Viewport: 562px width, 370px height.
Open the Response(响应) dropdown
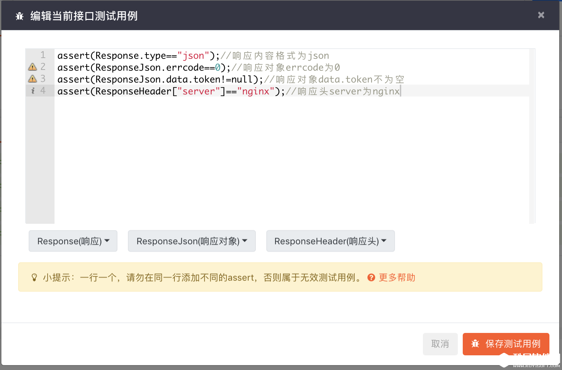73,241
